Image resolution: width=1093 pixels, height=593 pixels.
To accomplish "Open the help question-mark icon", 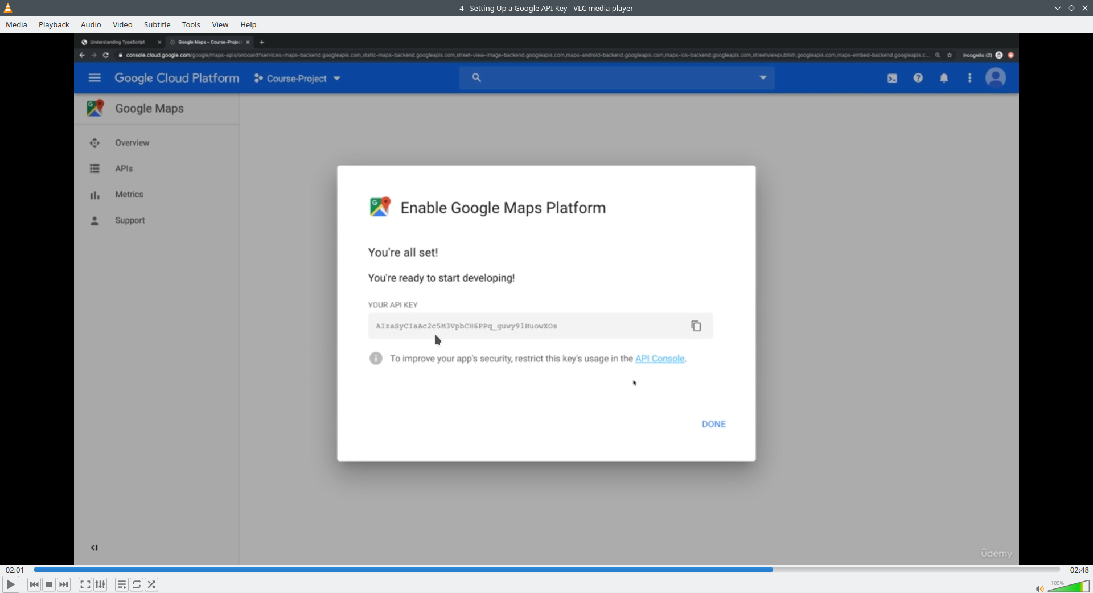I will [918, 78].
